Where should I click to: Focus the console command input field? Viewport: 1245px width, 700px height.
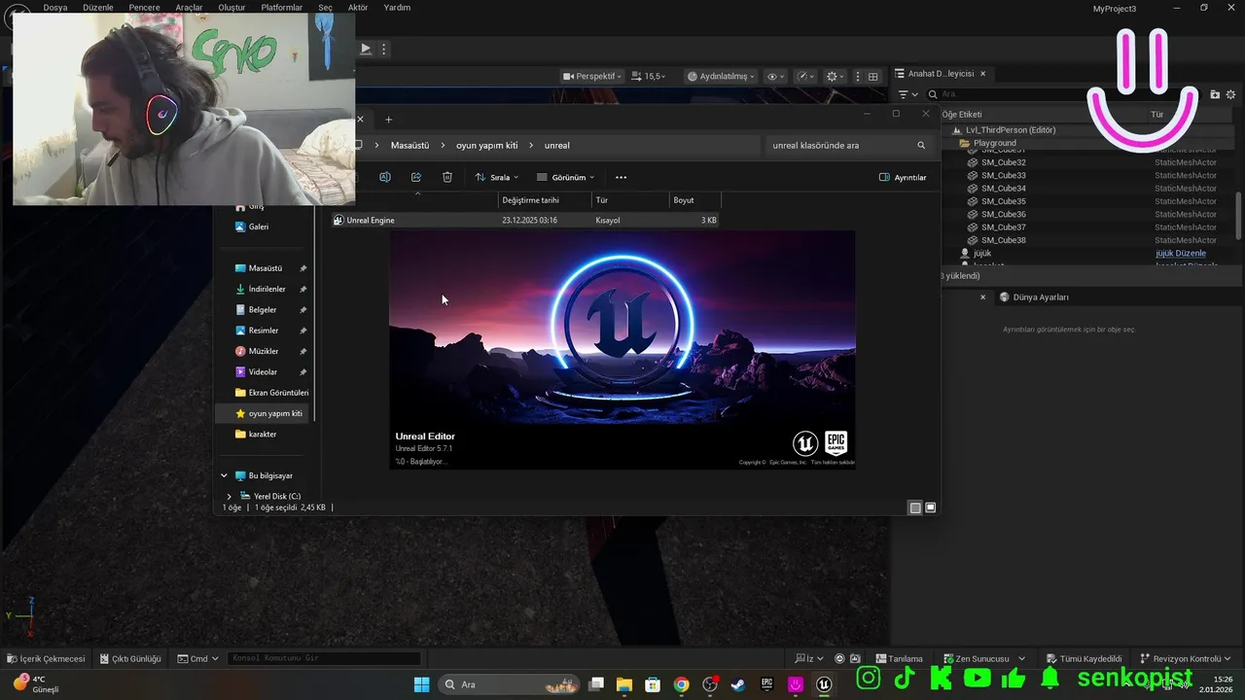click(325, 658)
